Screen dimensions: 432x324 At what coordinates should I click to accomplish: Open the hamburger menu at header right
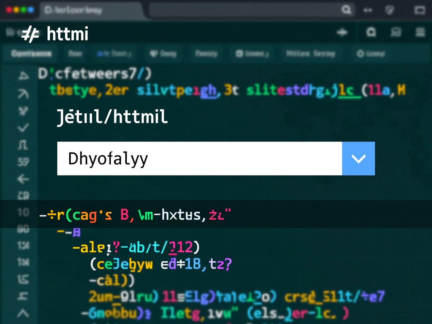point(420,33)
